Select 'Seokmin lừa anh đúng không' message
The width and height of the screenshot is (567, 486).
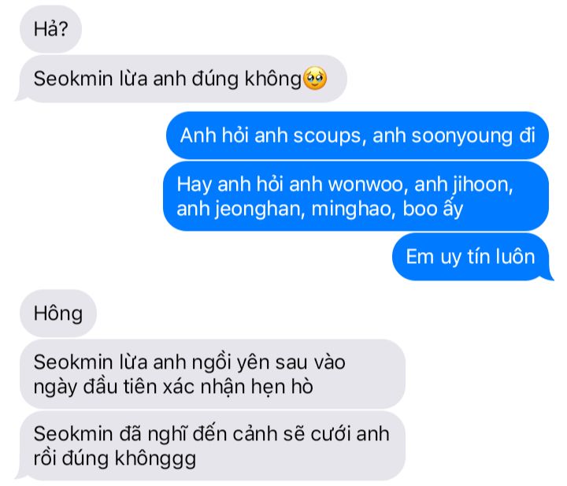(x=183, y=79)
